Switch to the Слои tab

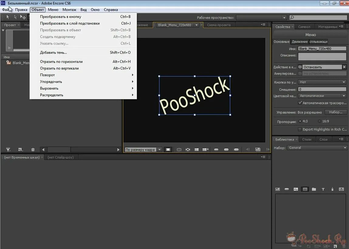pos(323,139)
